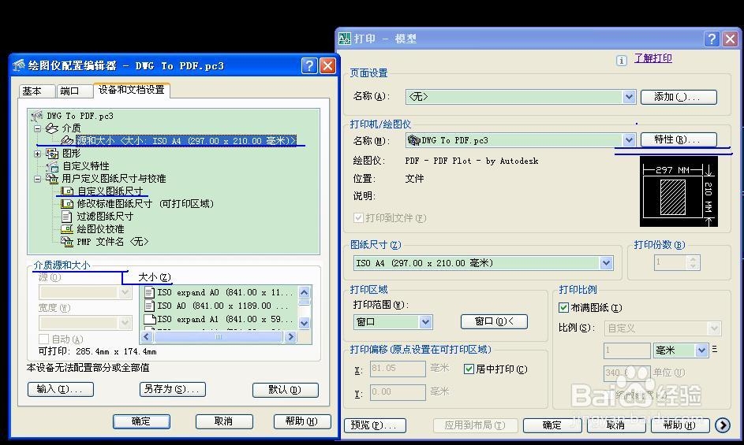Open the 打印范围 窗口 dropdown

tap(425, 322)
